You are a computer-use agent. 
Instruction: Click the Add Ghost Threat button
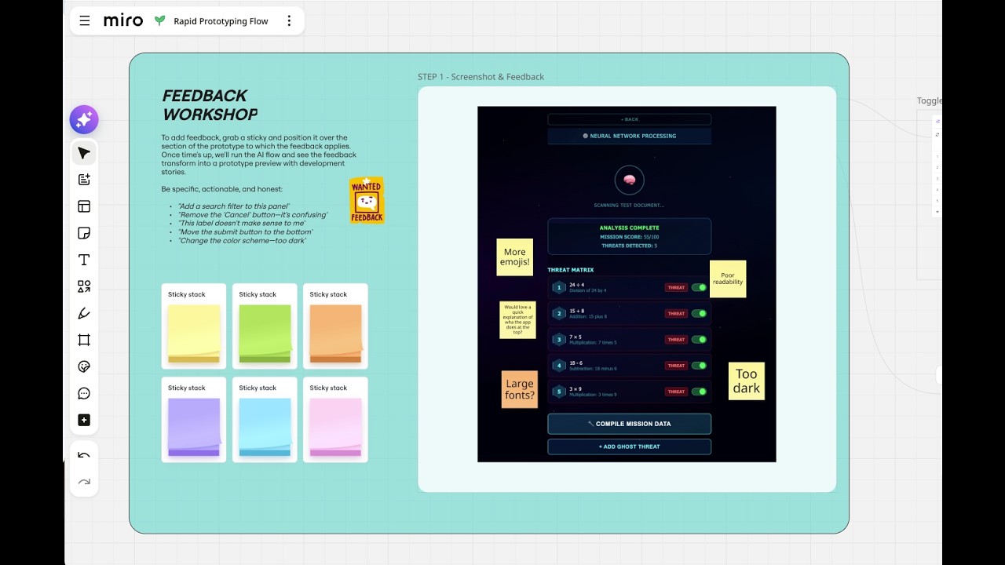click(630, 447)
